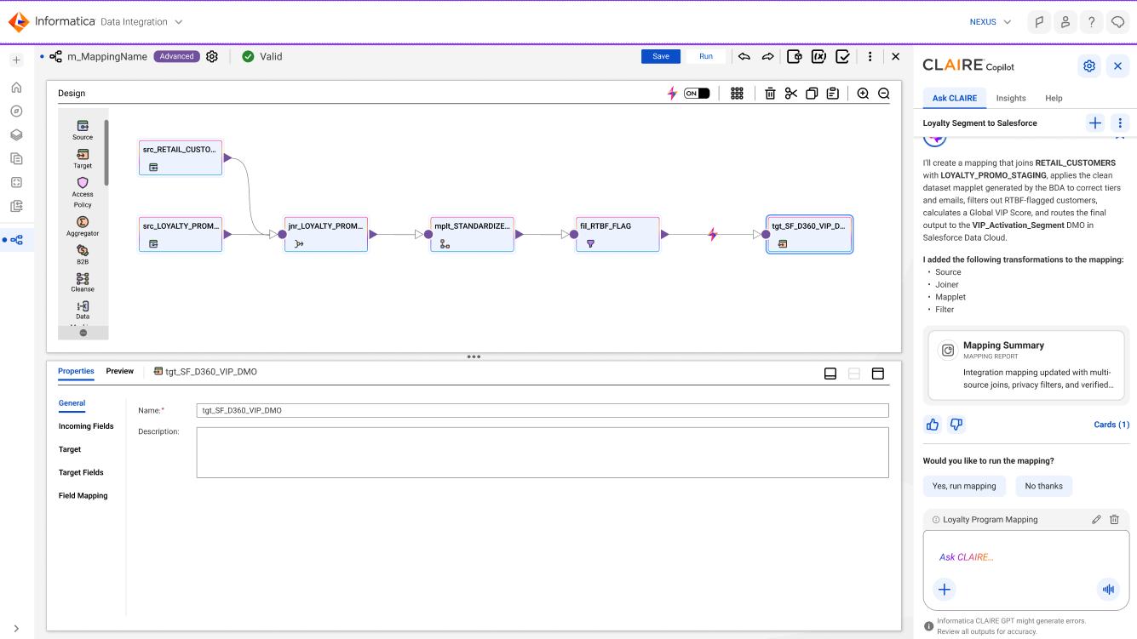Viewport: 1137px width, 639px height.
Task: Copy the selected transformation
Action: [x=812, y=94]
